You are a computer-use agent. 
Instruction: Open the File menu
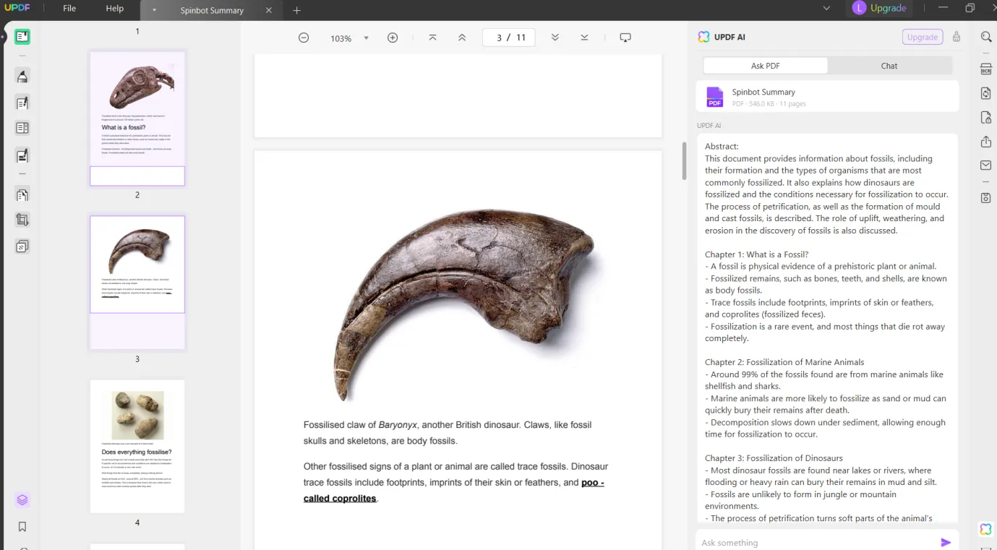(69, 9)
